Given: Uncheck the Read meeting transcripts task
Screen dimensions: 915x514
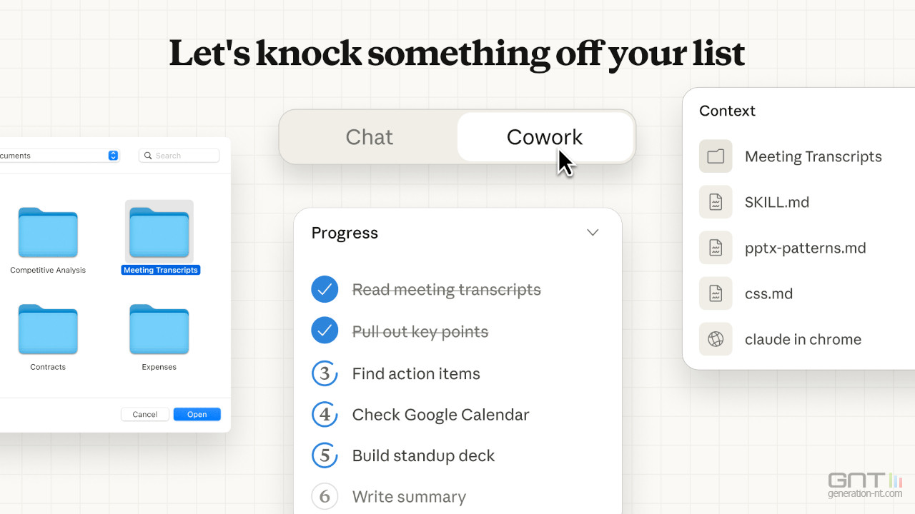Looking at the screenshot, I should (x=325, y=289).
